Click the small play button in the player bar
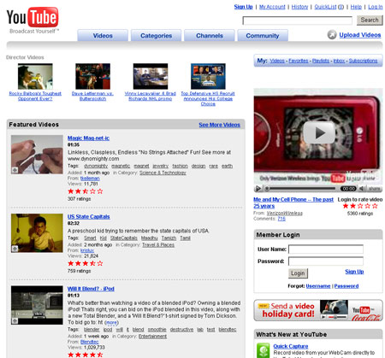385x358 pixels. coord(258,188)
